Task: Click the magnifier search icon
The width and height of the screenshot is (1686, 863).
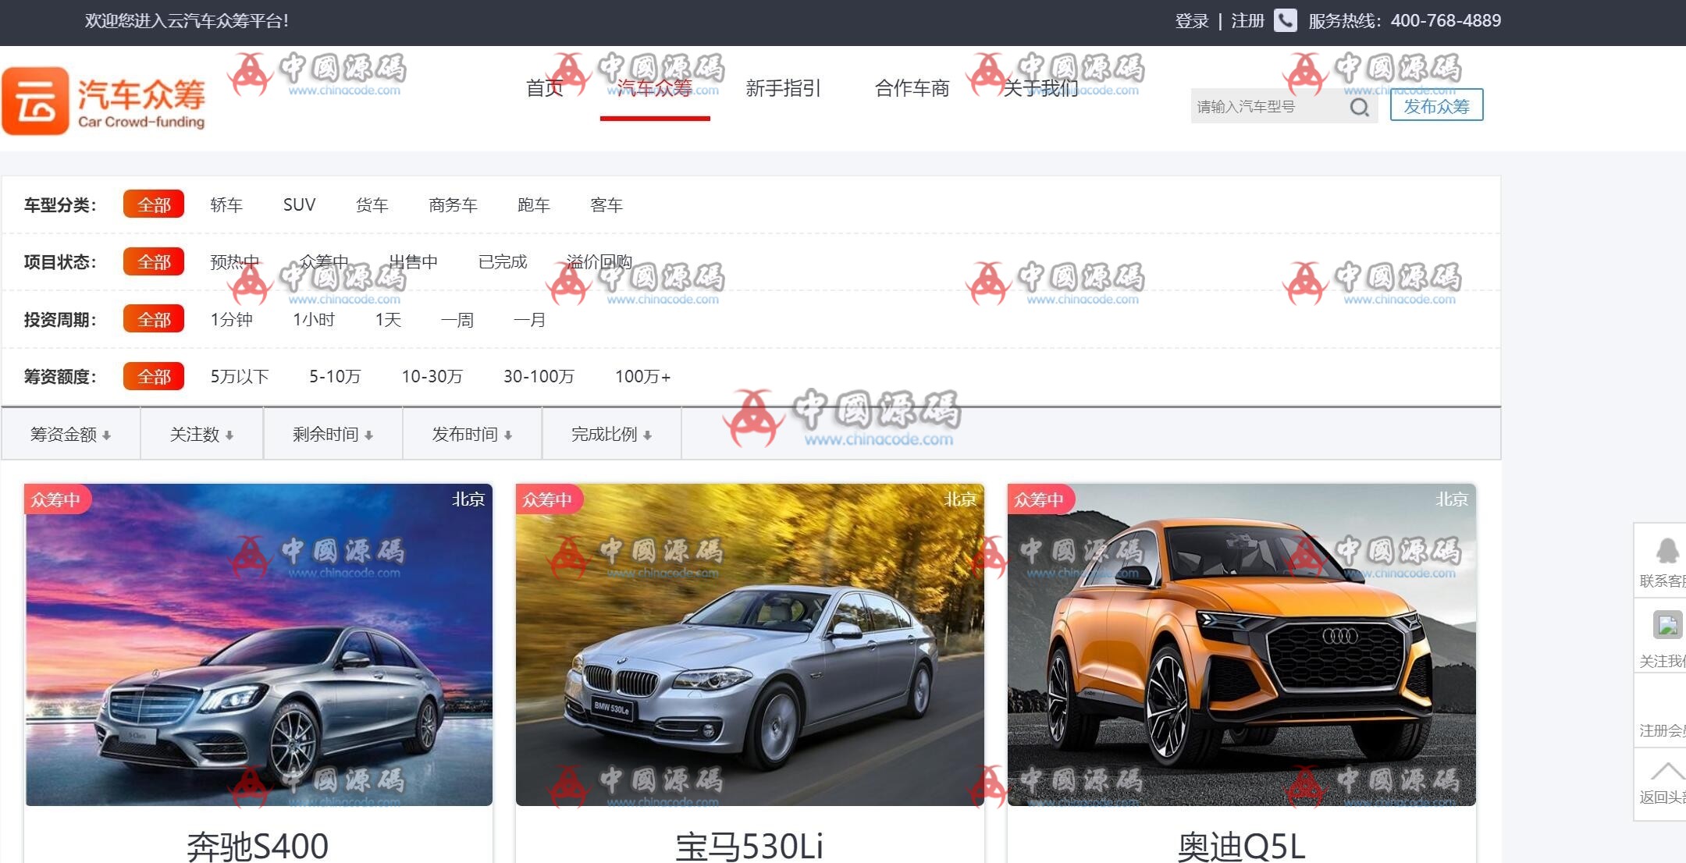Action: tap(1361, 107)
